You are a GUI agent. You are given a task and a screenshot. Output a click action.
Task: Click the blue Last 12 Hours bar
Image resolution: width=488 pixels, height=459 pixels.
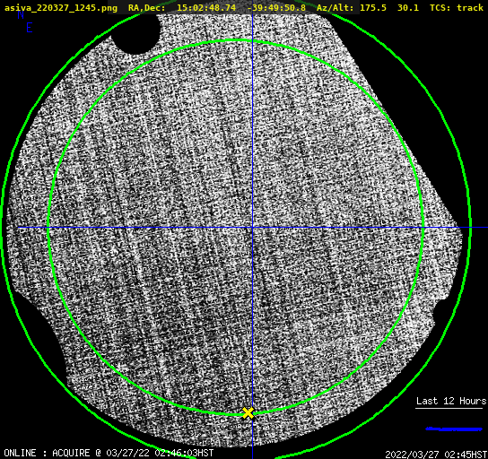(453, 429)
